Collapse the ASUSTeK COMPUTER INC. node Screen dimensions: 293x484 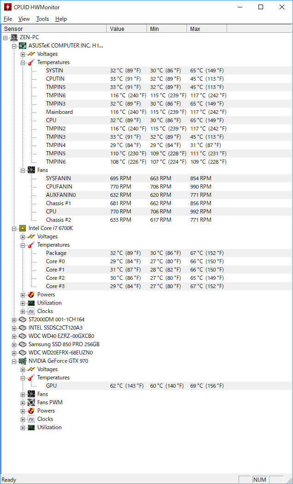(x=14, y=46)
